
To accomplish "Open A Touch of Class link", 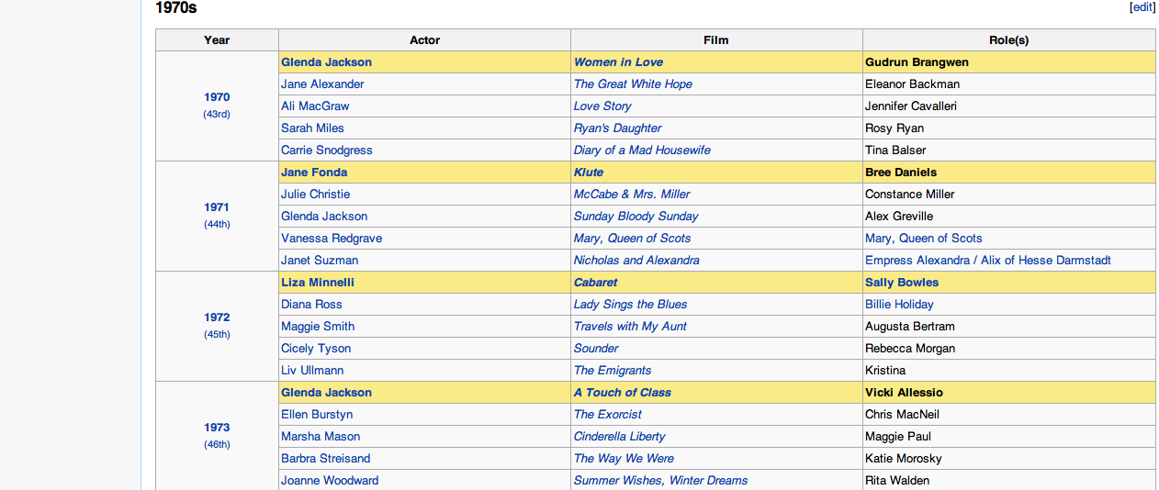I will (x=623, y=393).
